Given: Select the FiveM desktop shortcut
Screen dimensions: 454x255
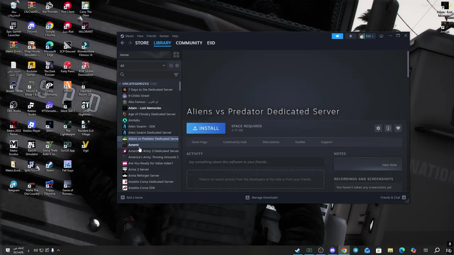Looking at the screenshot, I should pyautogui.click(x=67, y=87).
